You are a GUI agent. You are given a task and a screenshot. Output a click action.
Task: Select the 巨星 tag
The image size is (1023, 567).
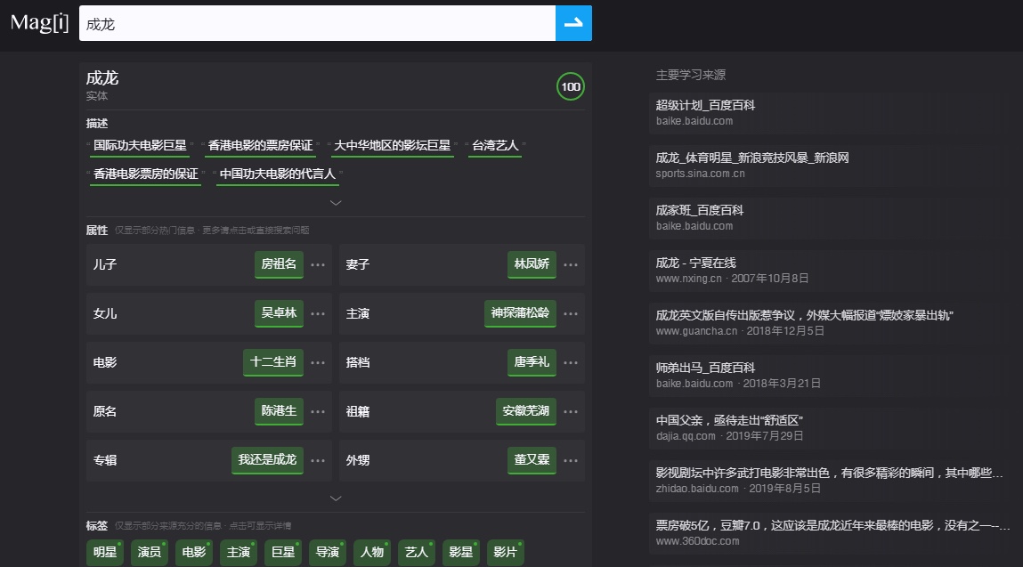pos(283,553)
